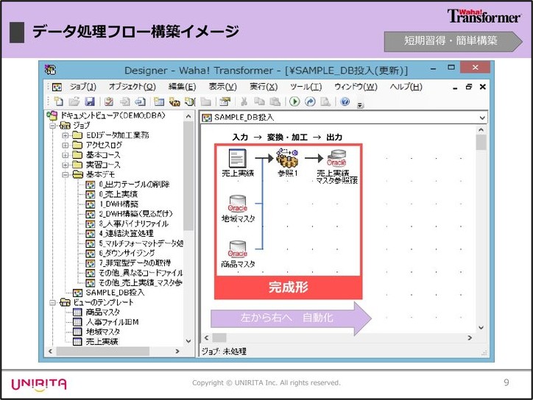Click the new job group icon
The image size is (533, 400).
tap(174, 101)
